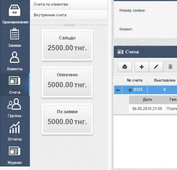Print invoices with the printer icon
The width and height of the screenshot is (177, 170).
coord(125,67)
